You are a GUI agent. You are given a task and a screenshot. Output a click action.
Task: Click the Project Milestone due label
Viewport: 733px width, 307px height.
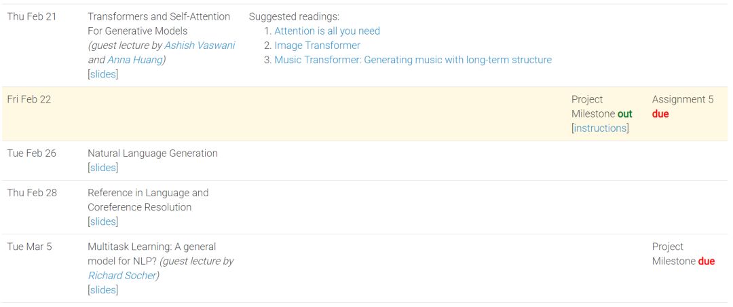(x=683, y=254)
